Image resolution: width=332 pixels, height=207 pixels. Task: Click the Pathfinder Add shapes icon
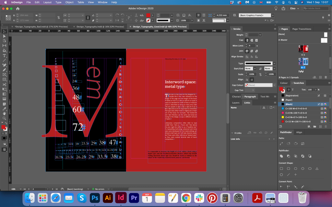point(281,156)
